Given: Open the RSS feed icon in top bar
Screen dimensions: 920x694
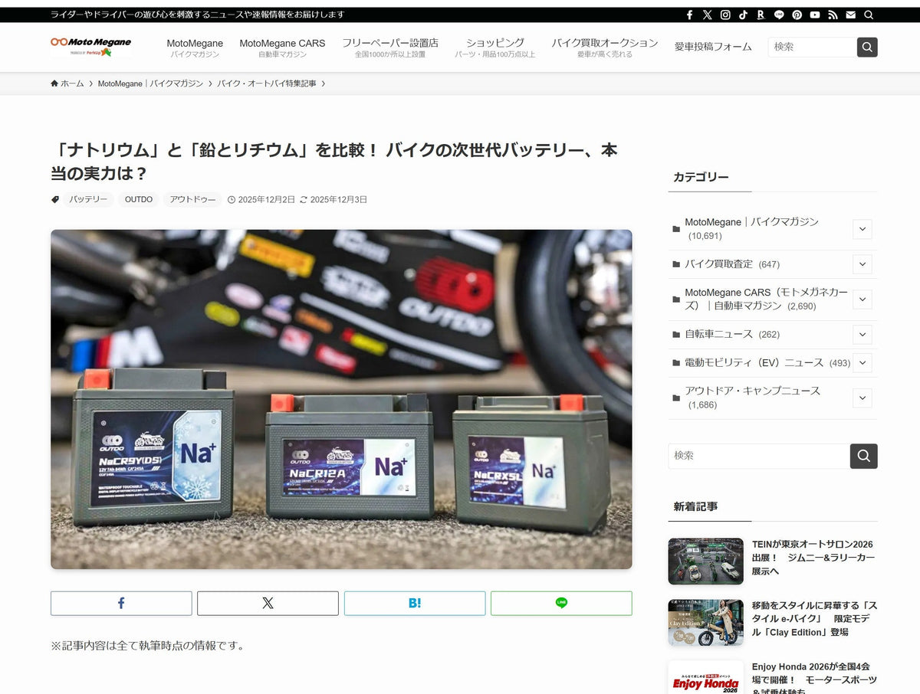Looking at the screenshot, I should [833, 15].
